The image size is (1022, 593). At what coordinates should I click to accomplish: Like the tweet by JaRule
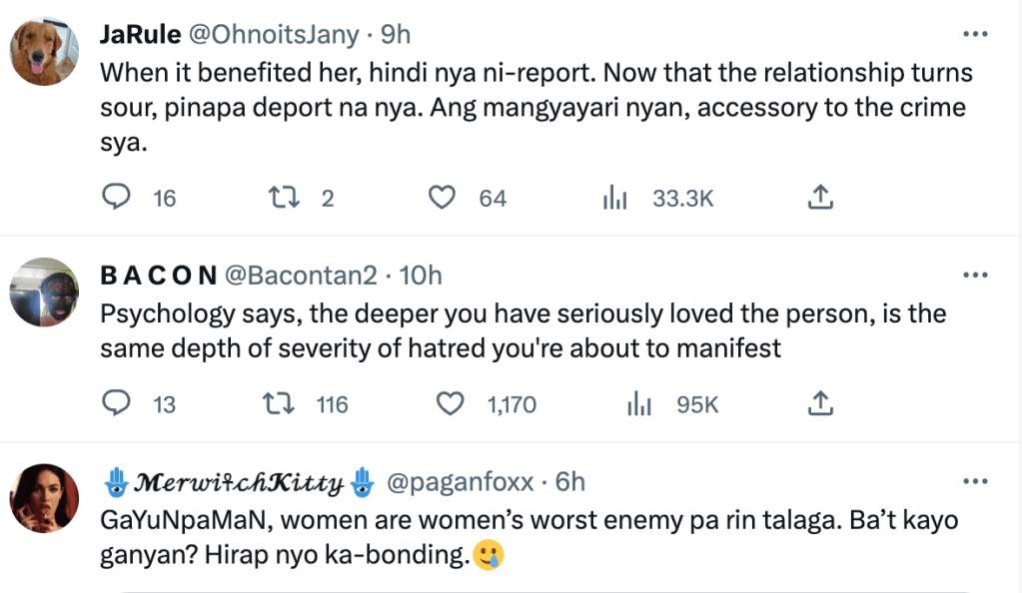[x=443, y=198]
